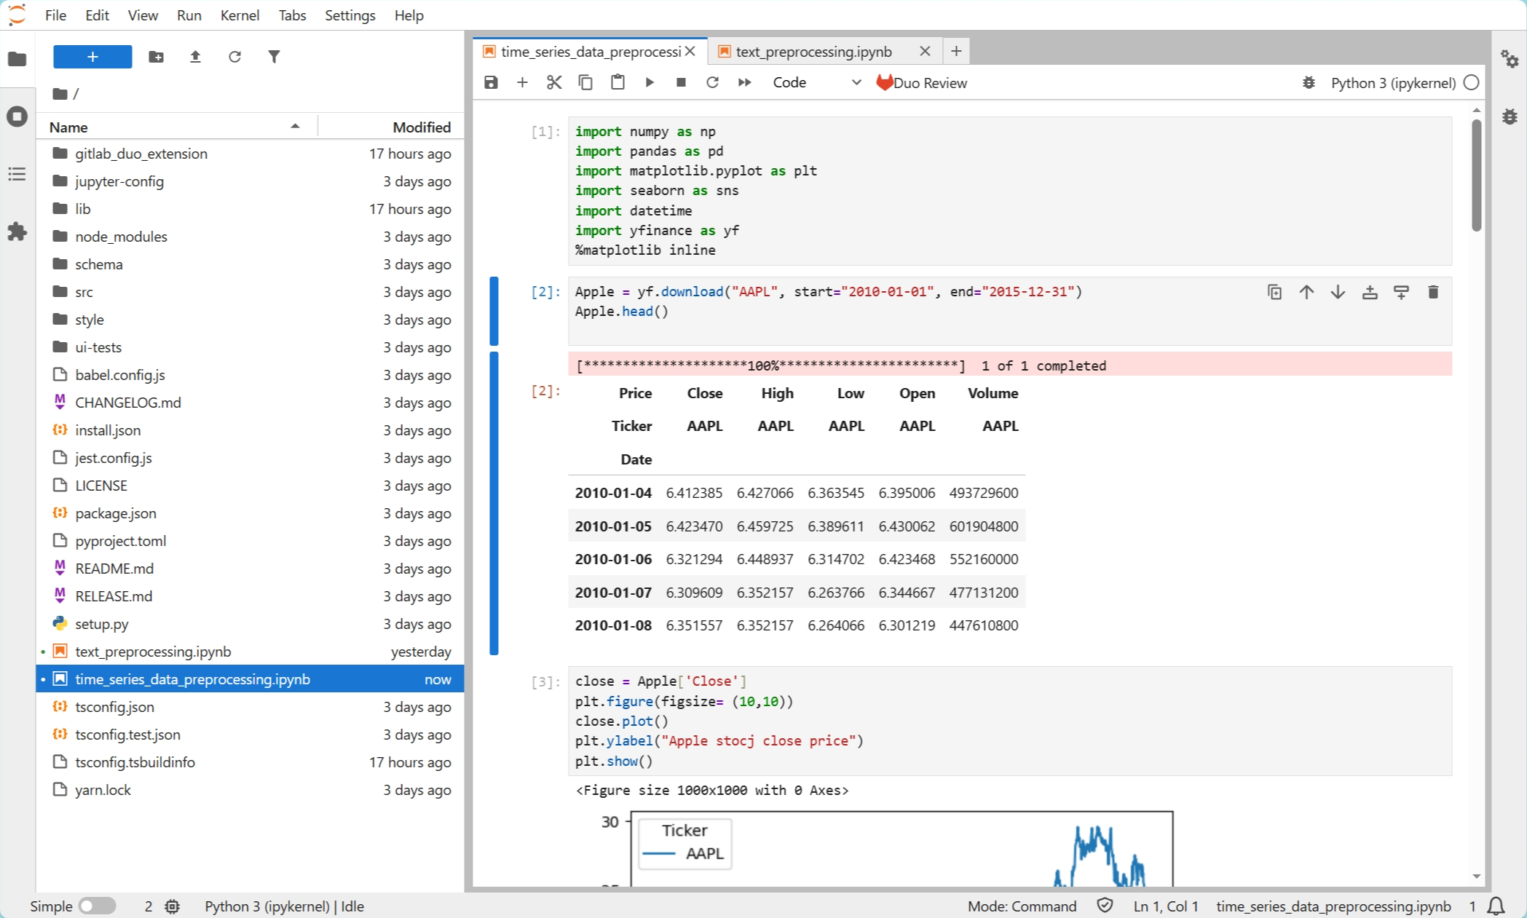Switch to the text_preprocessing.ipynb tab

813,51
